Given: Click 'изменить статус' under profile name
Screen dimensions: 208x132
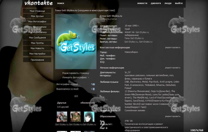Looking at the screenshot, I should click(108, 19).
